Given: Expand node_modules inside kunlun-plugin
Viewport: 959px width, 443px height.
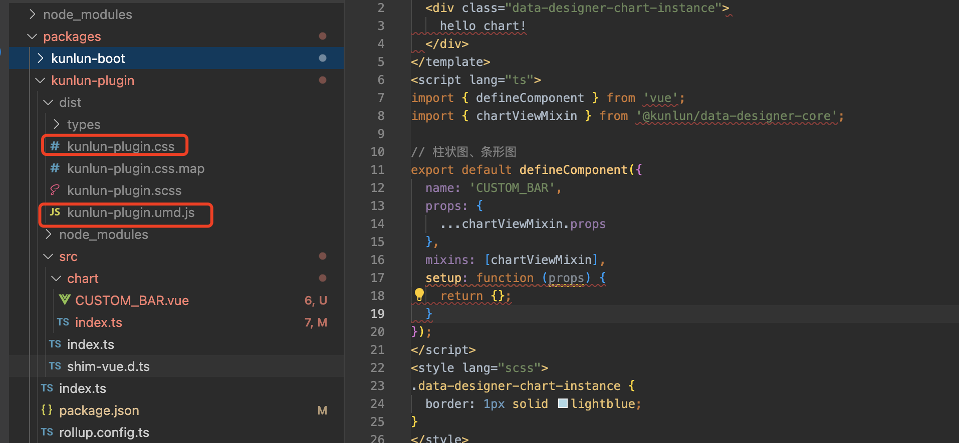Looking at the screenshot, I should coord(49,234).
